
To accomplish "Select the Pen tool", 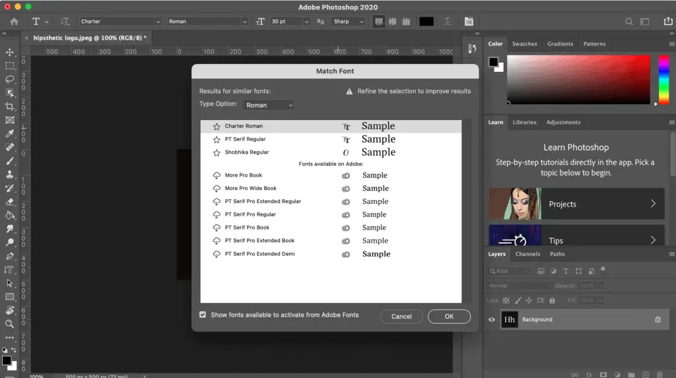I will click(x=9, y=256).
